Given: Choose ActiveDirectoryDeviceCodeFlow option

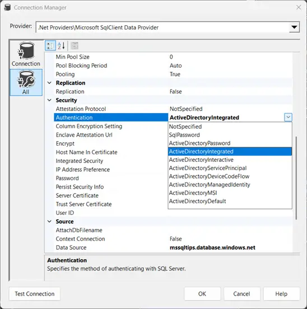Looking at the screenshot, I should coord(230,176).
